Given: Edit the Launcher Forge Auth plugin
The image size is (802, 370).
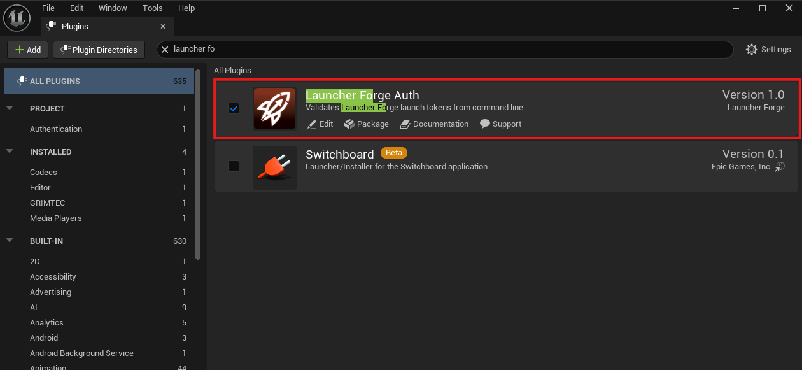Looking at the screenshot, I should pos(320,124).
